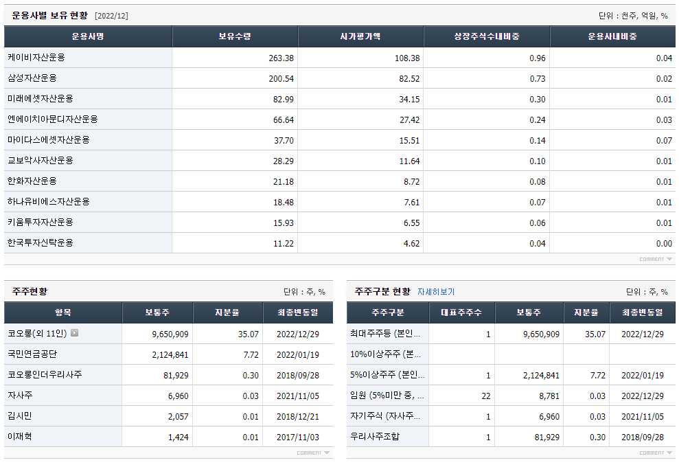Select 임원 (5%미만 중, ... row
Viewport: 679px width, 467px height.
coord(387,395)
